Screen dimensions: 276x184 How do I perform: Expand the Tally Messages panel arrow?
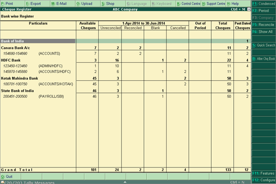click(125, 182)
